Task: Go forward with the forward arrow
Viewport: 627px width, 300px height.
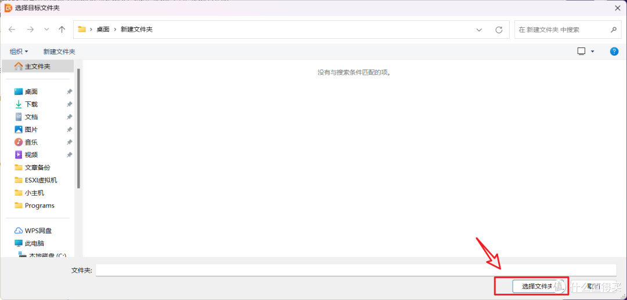Action: (30, 30)
